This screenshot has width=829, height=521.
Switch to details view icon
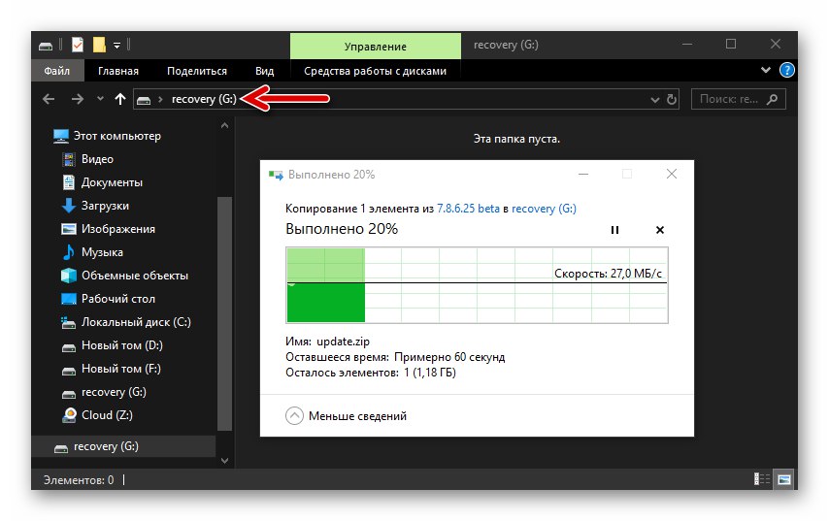coord(762,479)
